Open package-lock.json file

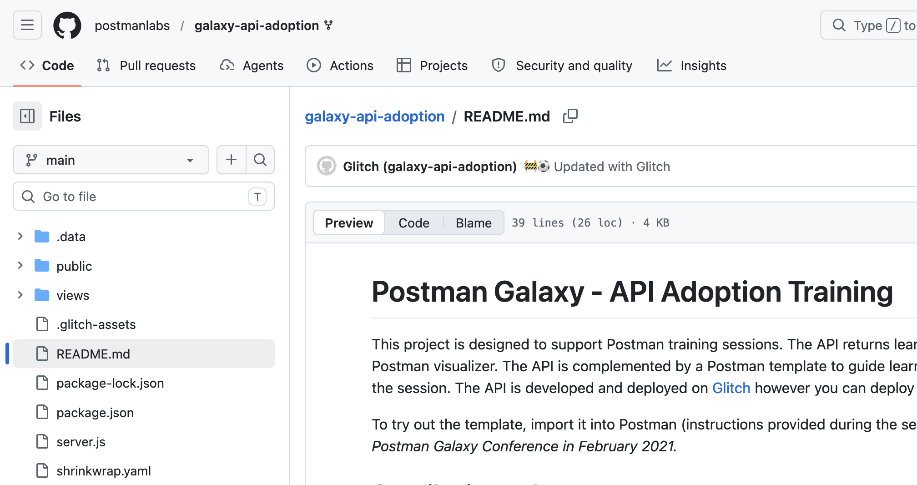(110, 383)
